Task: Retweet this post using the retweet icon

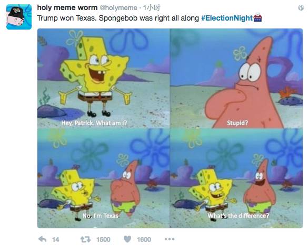Action: tap(85, 239)
